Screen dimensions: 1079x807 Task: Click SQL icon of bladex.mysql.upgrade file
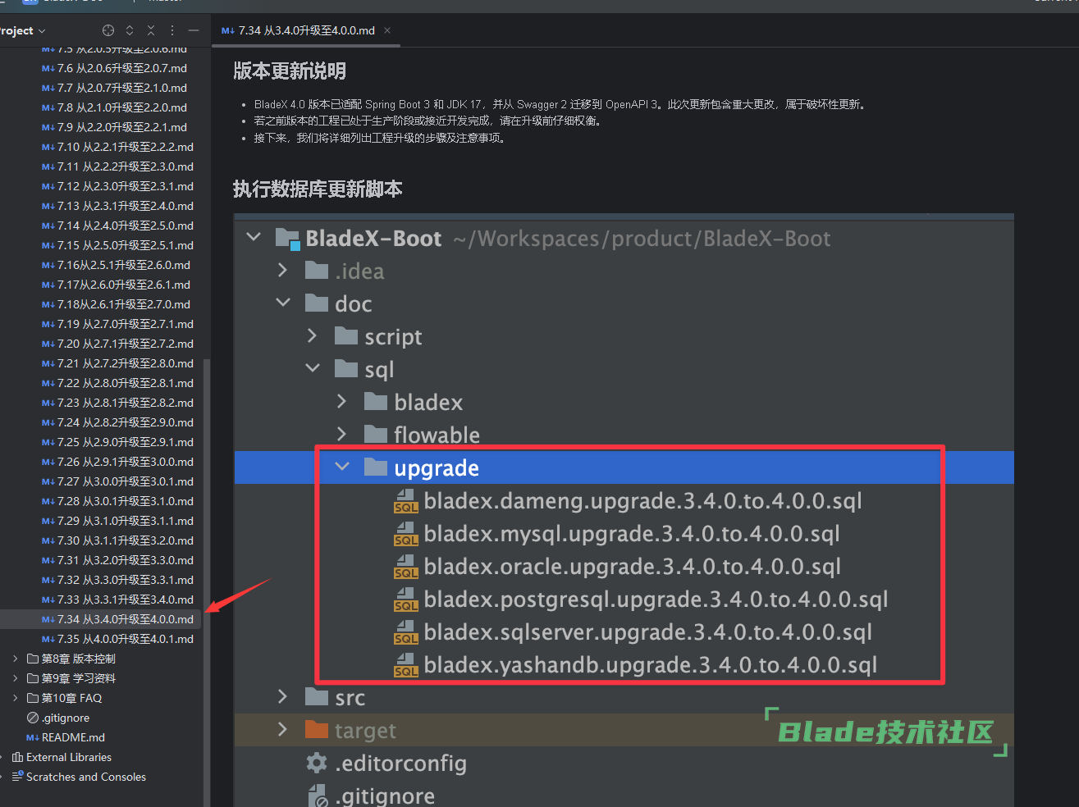point(405,534)
